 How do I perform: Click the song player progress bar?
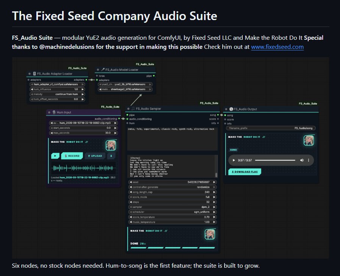[275, 160]
